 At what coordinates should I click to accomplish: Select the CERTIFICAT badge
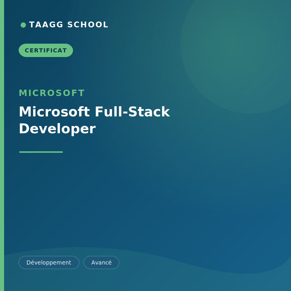click(x=46, y=50)
